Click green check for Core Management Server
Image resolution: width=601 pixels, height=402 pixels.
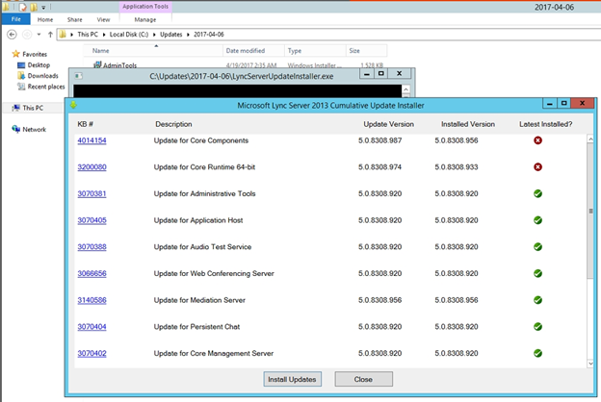tap(537, 353)
